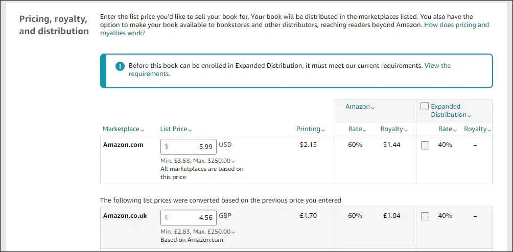
Task: Click the info icon in the notice banner
Action: 120,67
